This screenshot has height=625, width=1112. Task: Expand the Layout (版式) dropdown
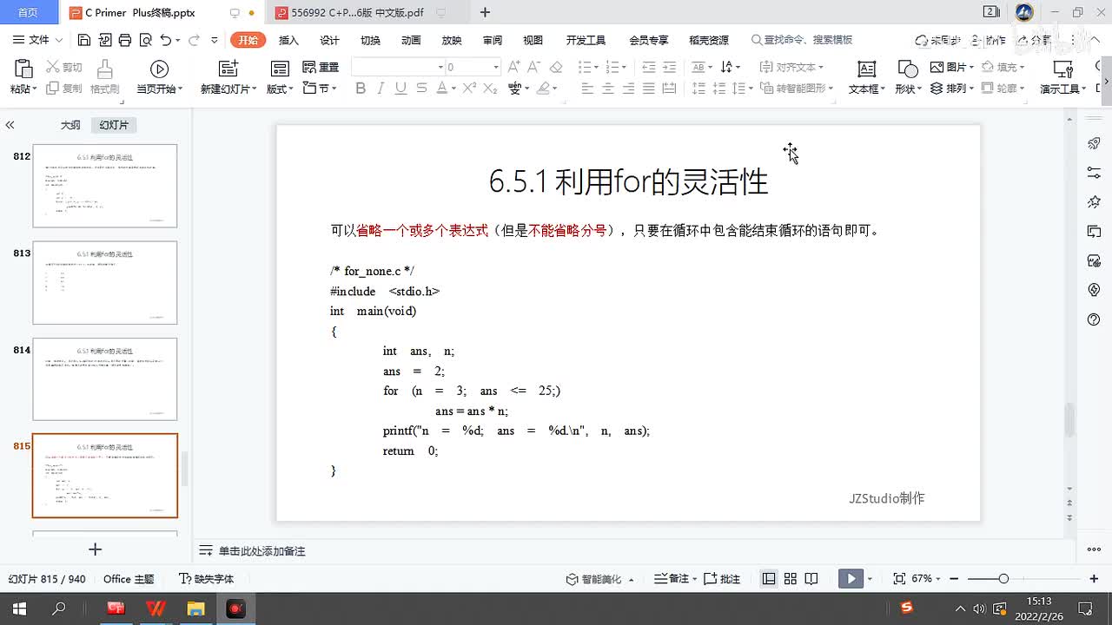[289, 89]
